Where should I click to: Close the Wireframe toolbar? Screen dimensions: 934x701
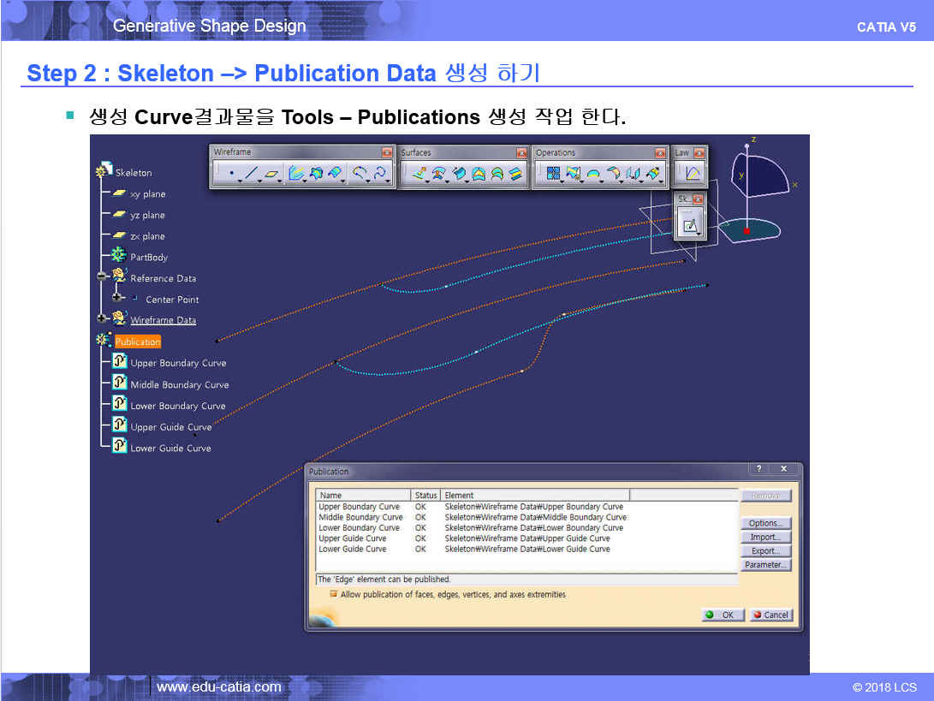tap(387, 152)
